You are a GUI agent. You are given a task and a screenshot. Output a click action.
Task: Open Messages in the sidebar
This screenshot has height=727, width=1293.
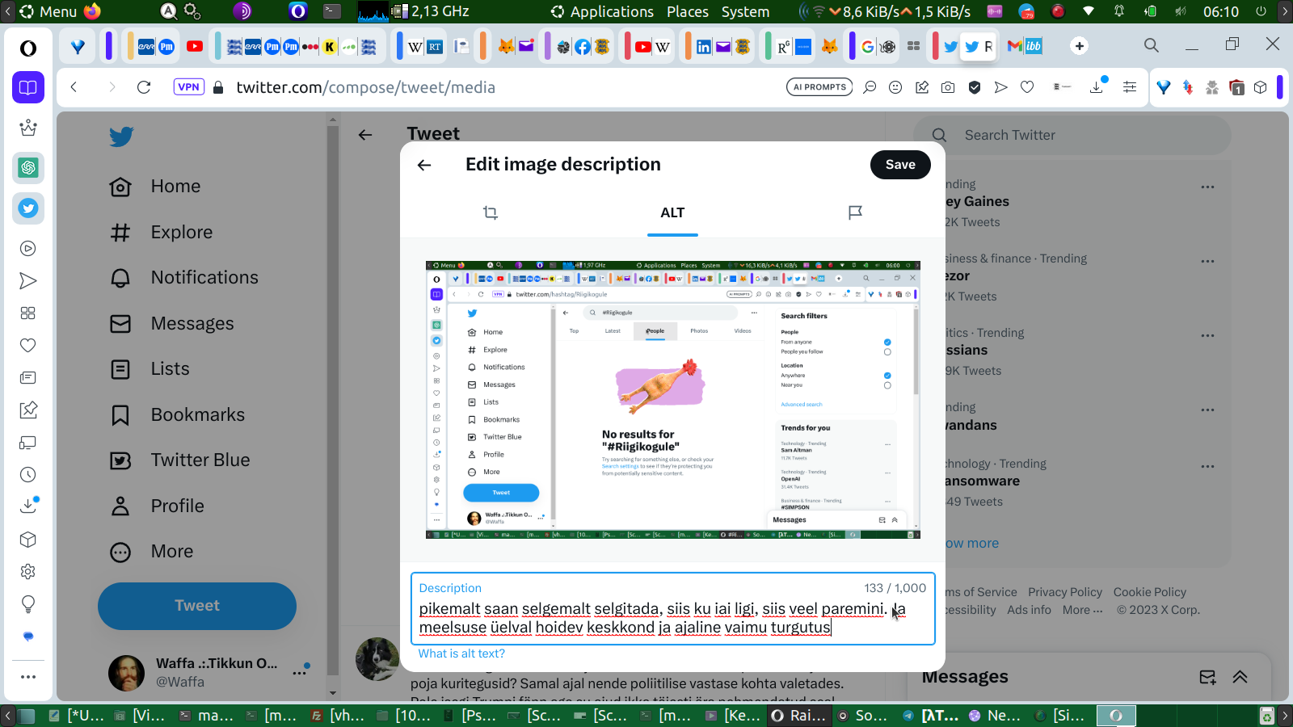click(x=171, y=324)
